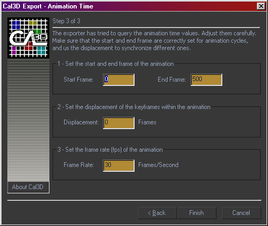Screen dimensions: 268x226
Task: Click the "Displacement:" label
Action: point(81,122)
